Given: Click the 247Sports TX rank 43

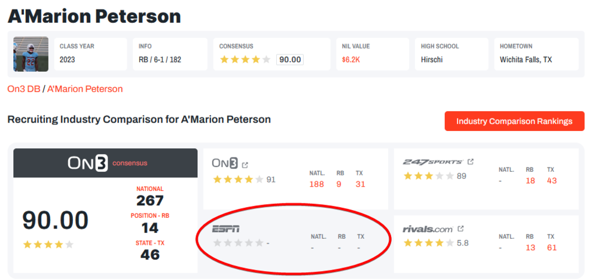Looking at the screenshot, I should (x=551, y=181).
